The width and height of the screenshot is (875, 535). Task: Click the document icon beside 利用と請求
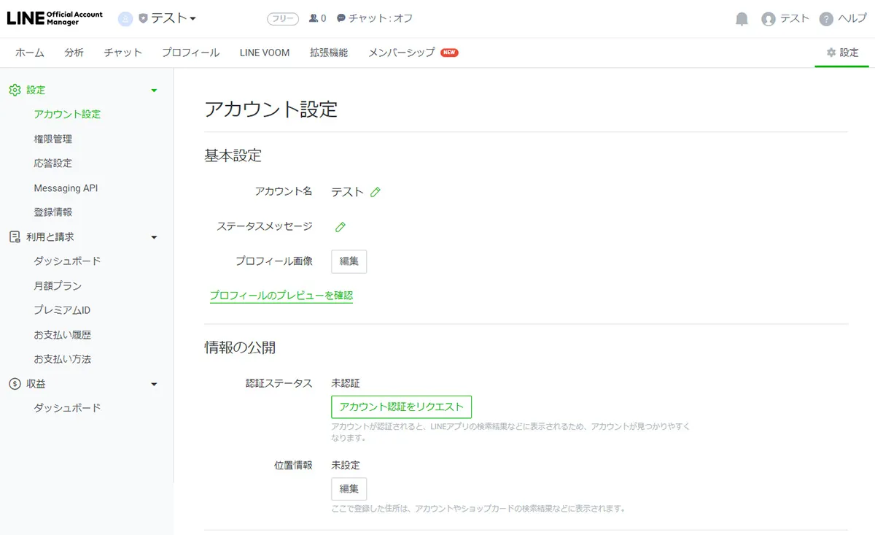pyautogui.click(x=13, y=236)
